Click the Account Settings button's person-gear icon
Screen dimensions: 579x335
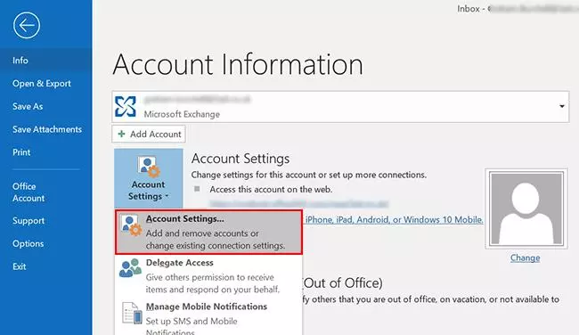[x=149, y=167]
